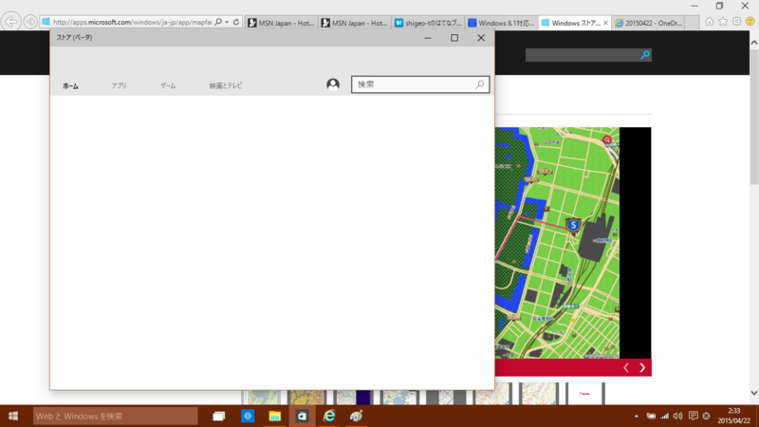Open the account profile icon in Store
The height and width of the screenshot is (427, 759).
333,84
